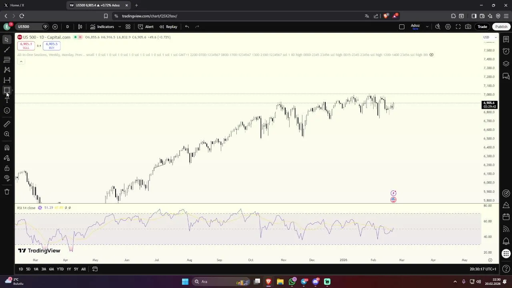Open indicator templates grid
512x288 pixels.
(x=128, y=27)
